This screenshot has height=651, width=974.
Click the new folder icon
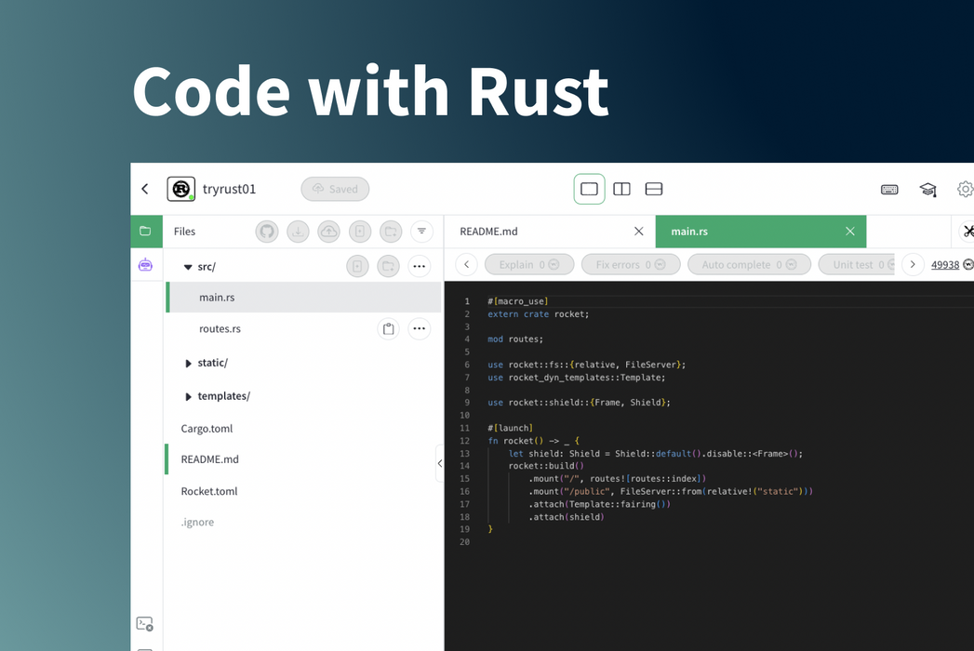(390, 231)
